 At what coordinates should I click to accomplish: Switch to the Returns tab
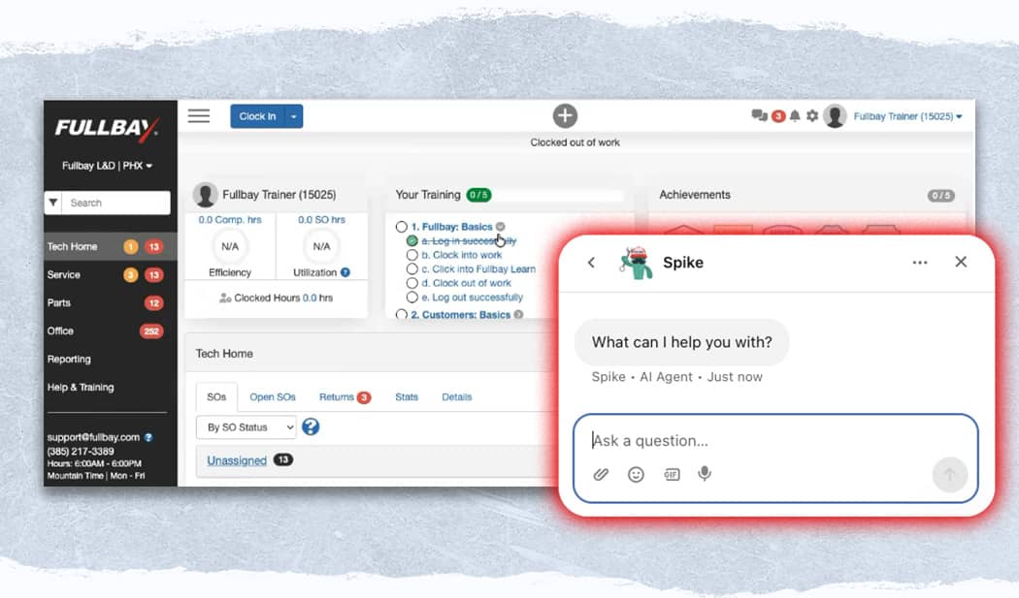345,396
